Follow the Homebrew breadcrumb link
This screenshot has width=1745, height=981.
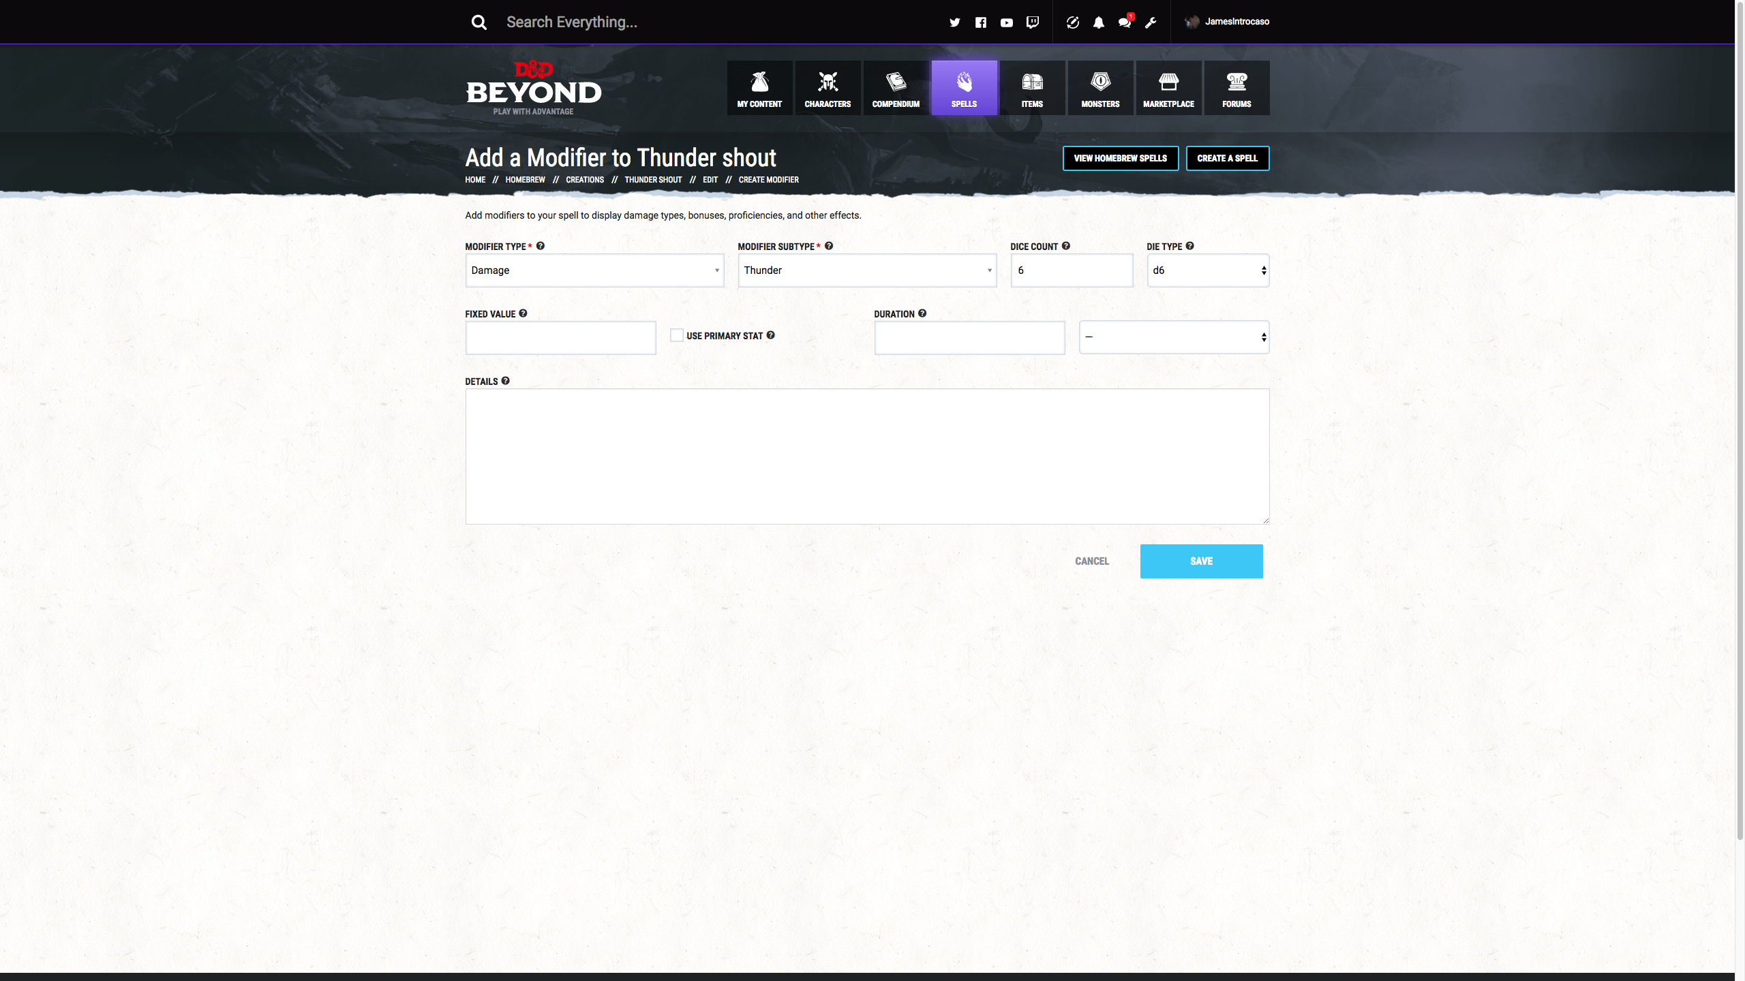525,180
